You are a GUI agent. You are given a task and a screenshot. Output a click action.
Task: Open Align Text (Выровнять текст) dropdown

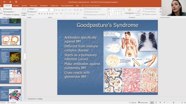[x=91, y=12]
